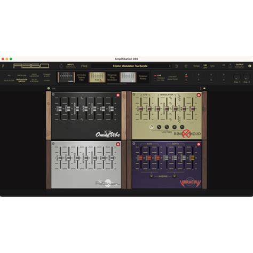Viewport: 253px width, 253px height.
Task: Select the OTHER category
Action: pos(47,81)
